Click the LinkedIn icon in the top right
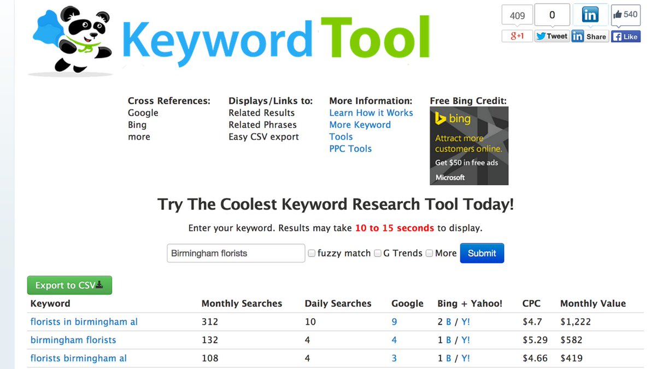 point(590,15)
